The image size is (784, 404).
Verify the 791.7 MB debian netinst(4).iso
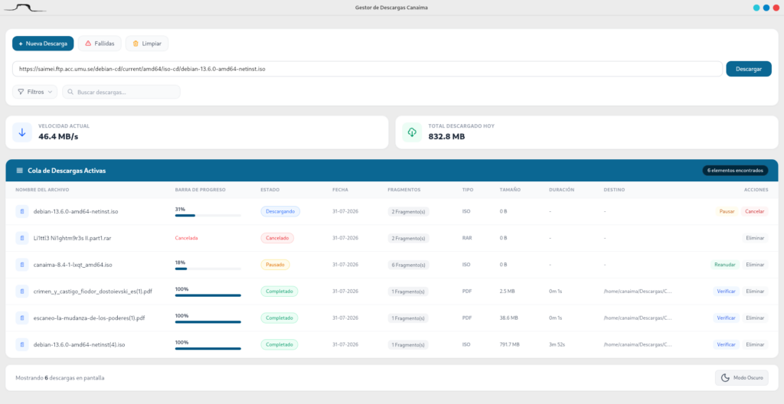pos(726,344)
